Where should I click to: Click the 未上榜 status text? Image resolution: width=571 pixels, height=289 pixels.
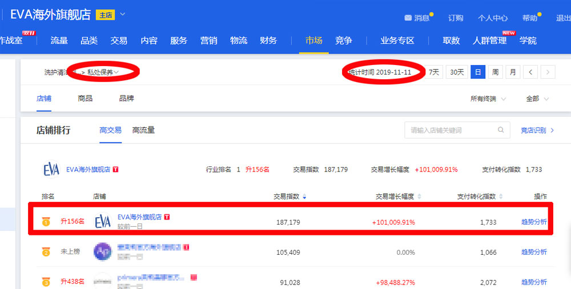point(70,251)
